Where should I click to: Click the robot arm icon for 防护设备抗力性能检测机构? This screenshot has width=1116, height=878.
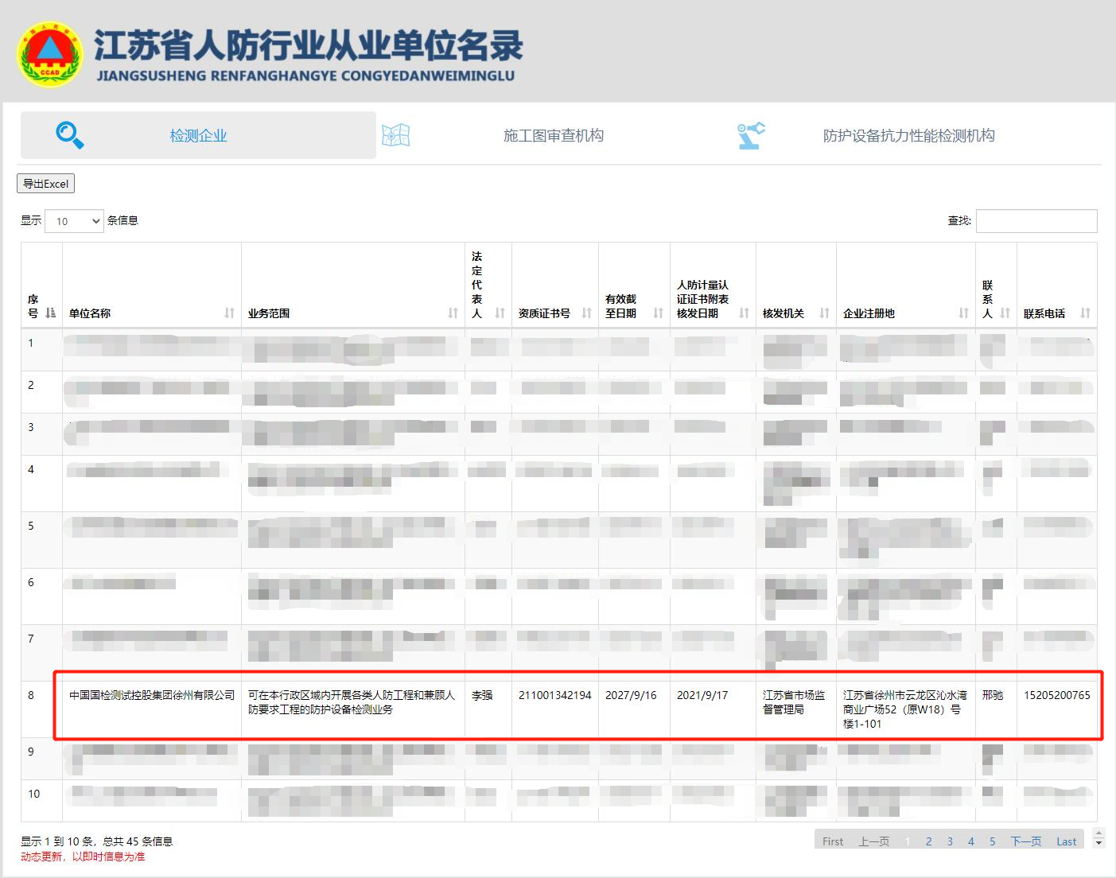point(750,135)
